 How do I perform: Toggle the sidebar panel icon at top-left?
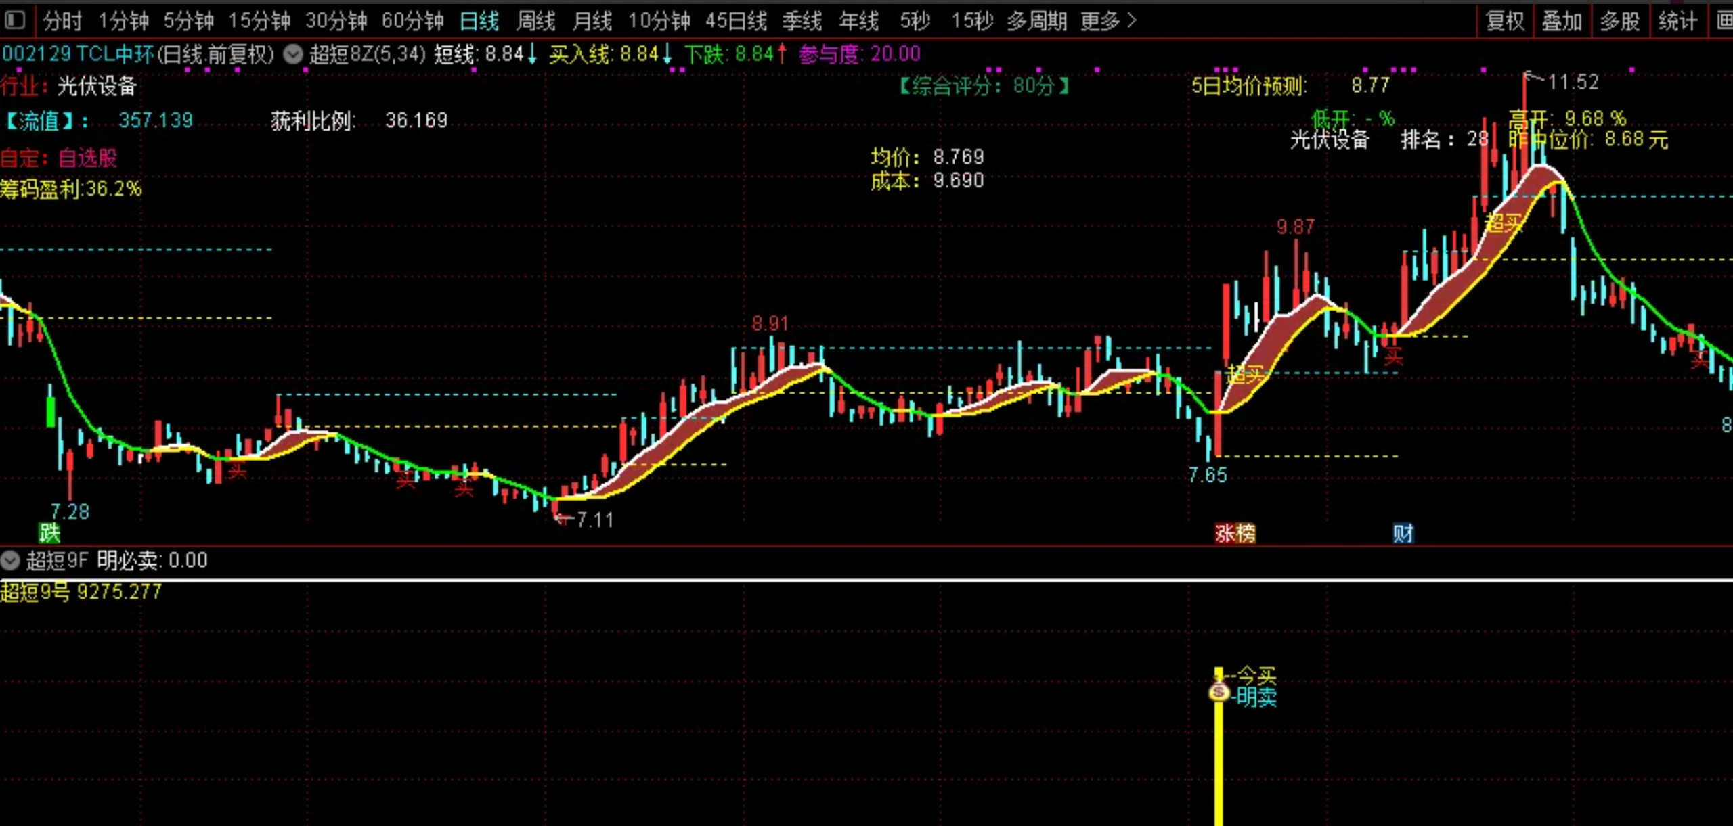point(15,20)
